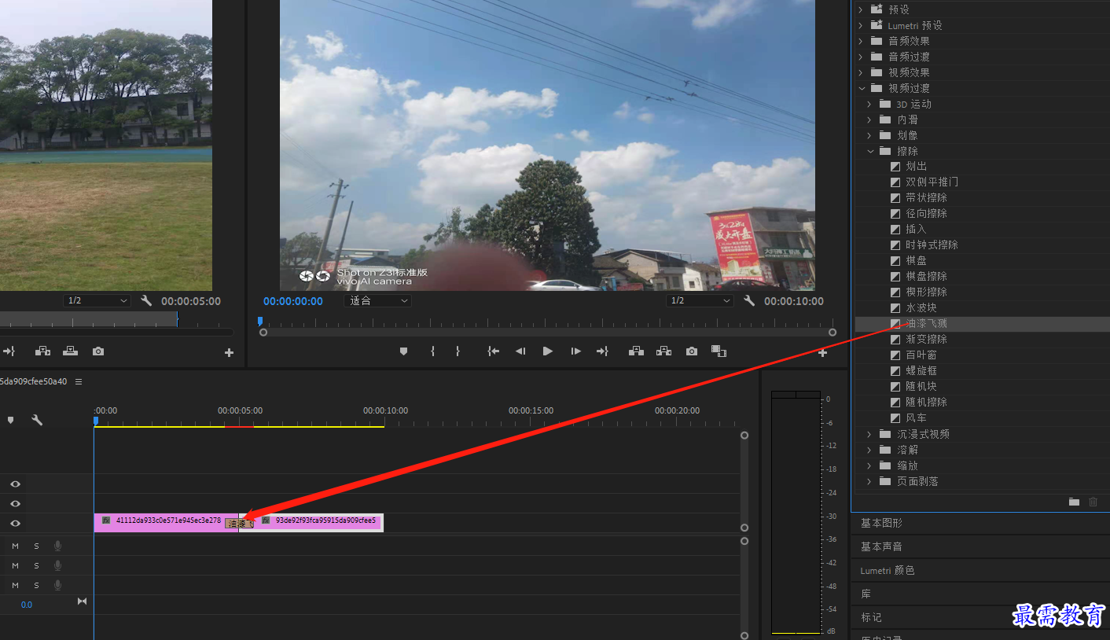The width and height of the screenshot is (1110, 640).
Task: Toggle track output for the middle video track
Action: pos(15,504)
